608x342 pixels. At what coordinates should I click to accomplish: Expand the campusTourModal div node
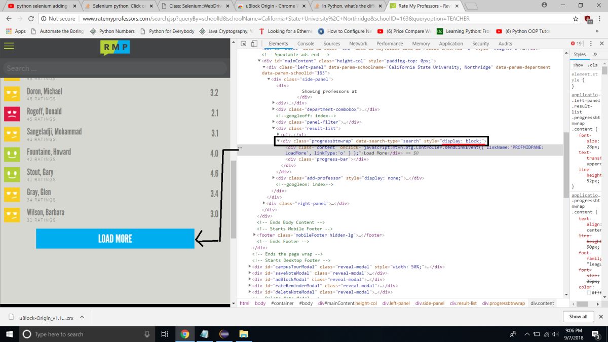tap(250, 267)
